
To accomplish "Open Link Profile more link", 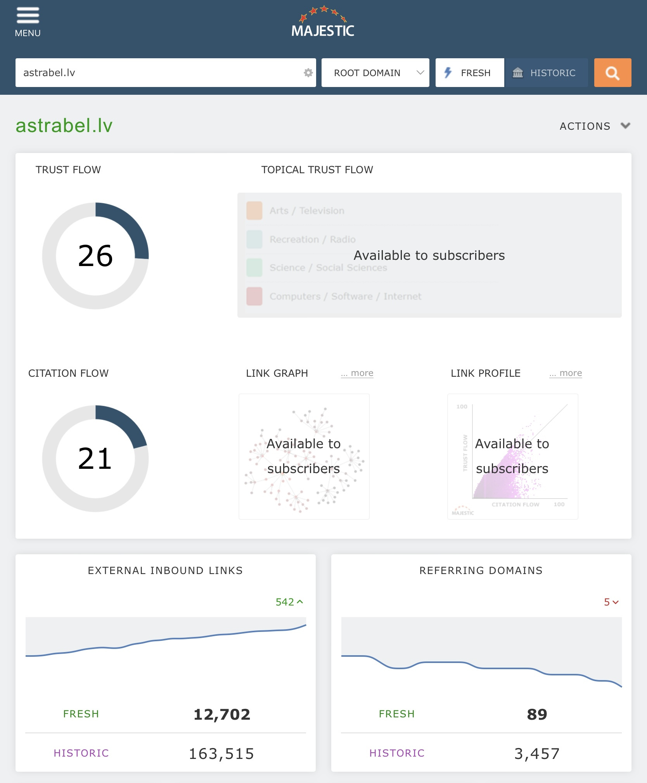I will pos(566,373).
